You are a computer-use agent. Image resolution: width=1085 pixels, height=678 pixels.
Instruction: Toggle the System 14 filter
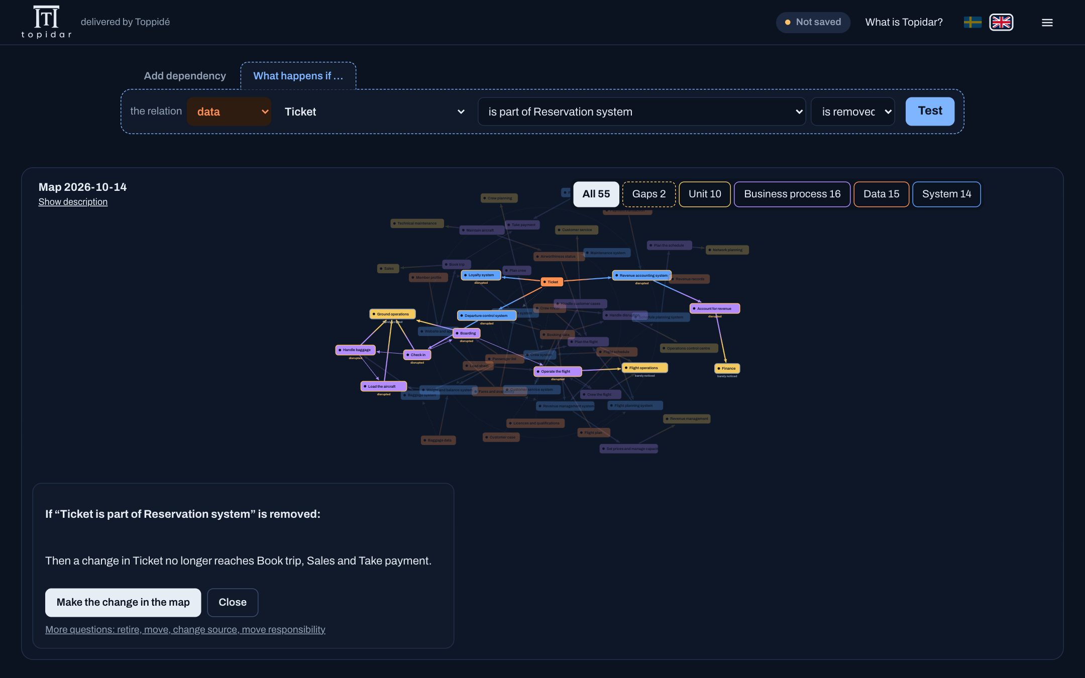(946, 194)
